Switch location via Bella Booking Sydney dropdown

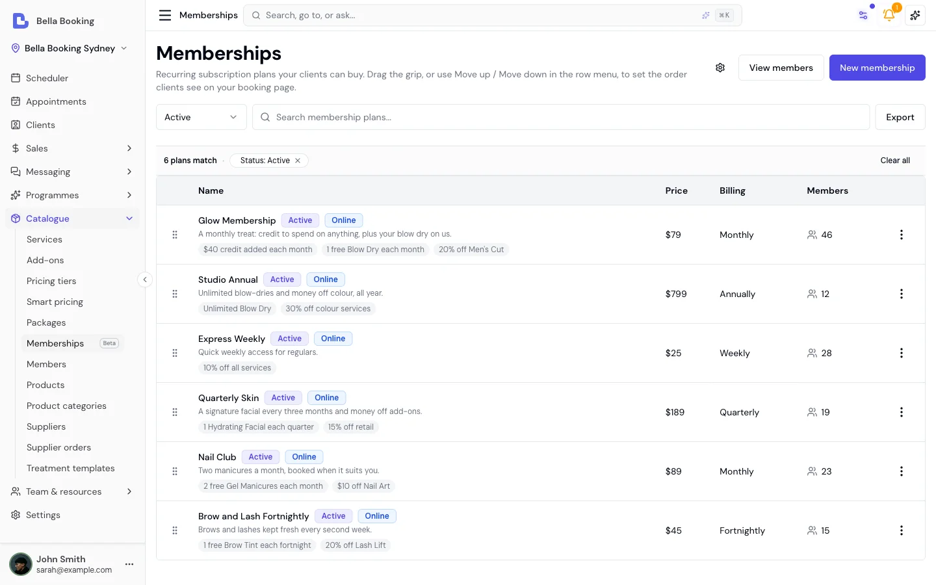[70, 48]
